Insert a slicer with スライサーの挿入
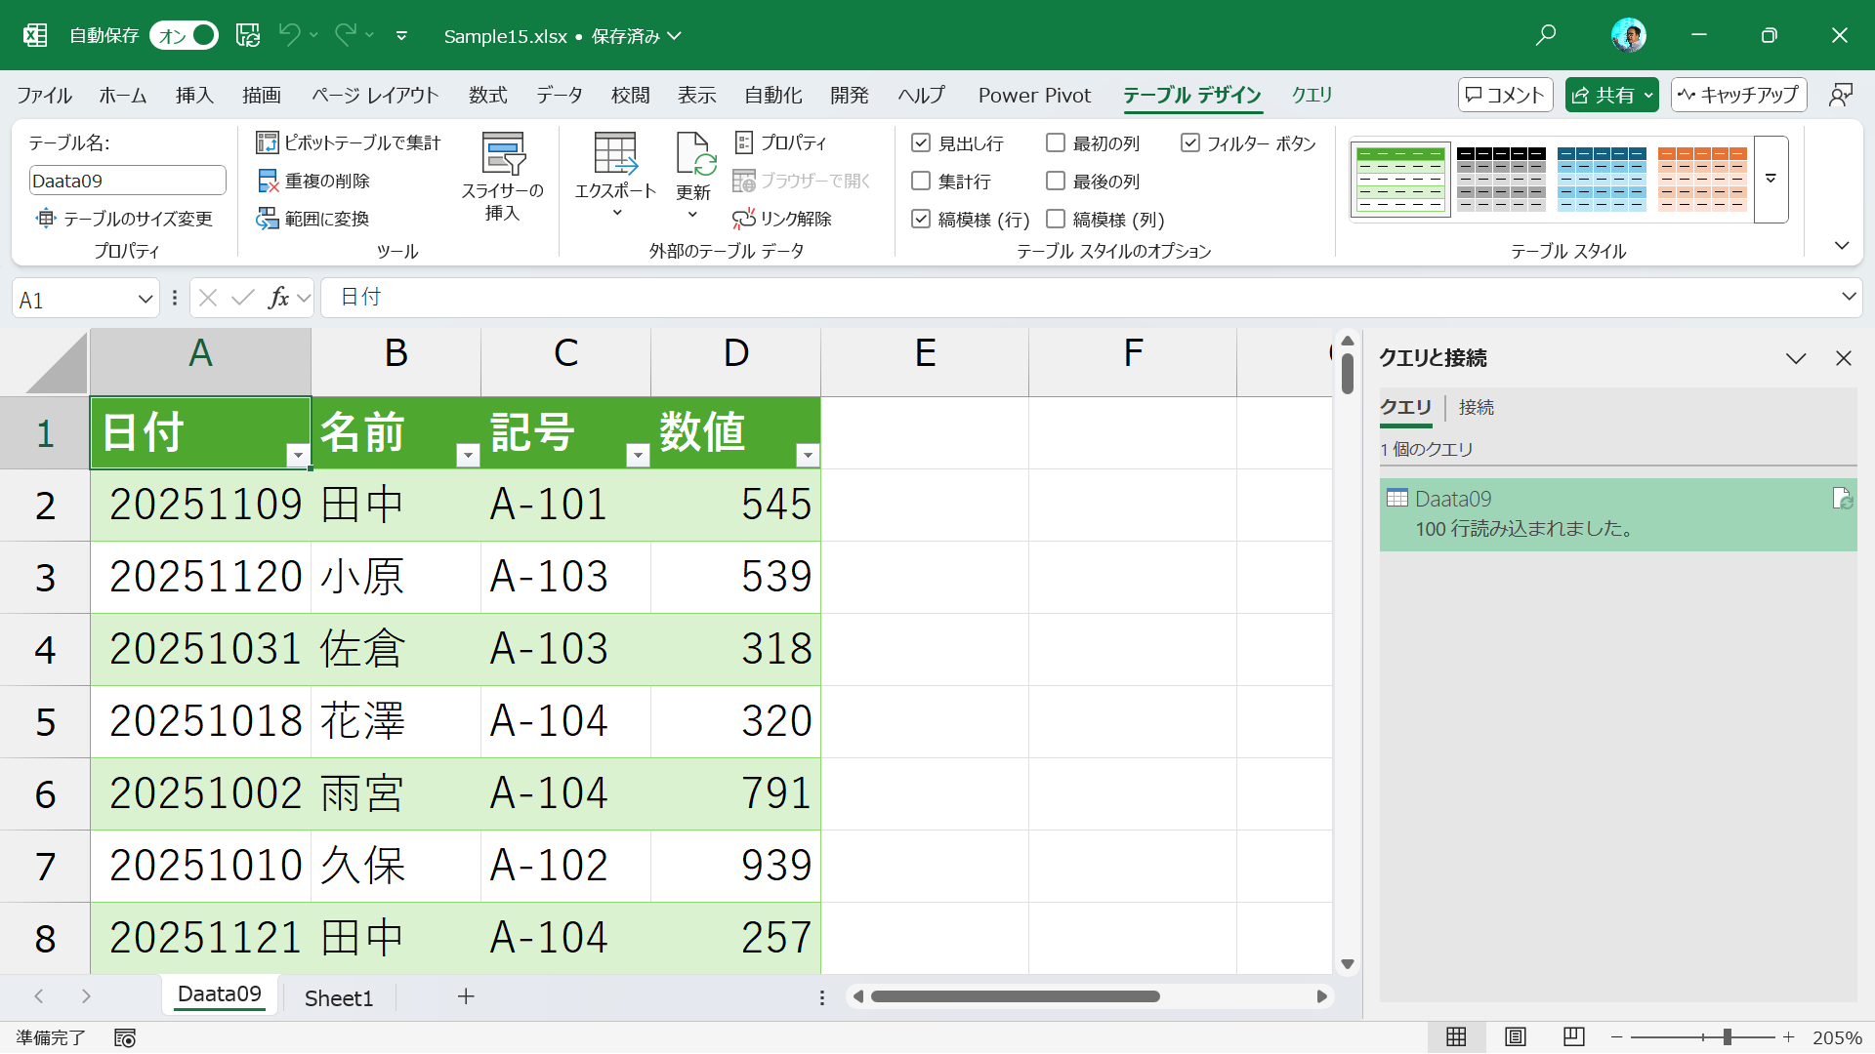1875x1054 pixels. pos(502,176)
